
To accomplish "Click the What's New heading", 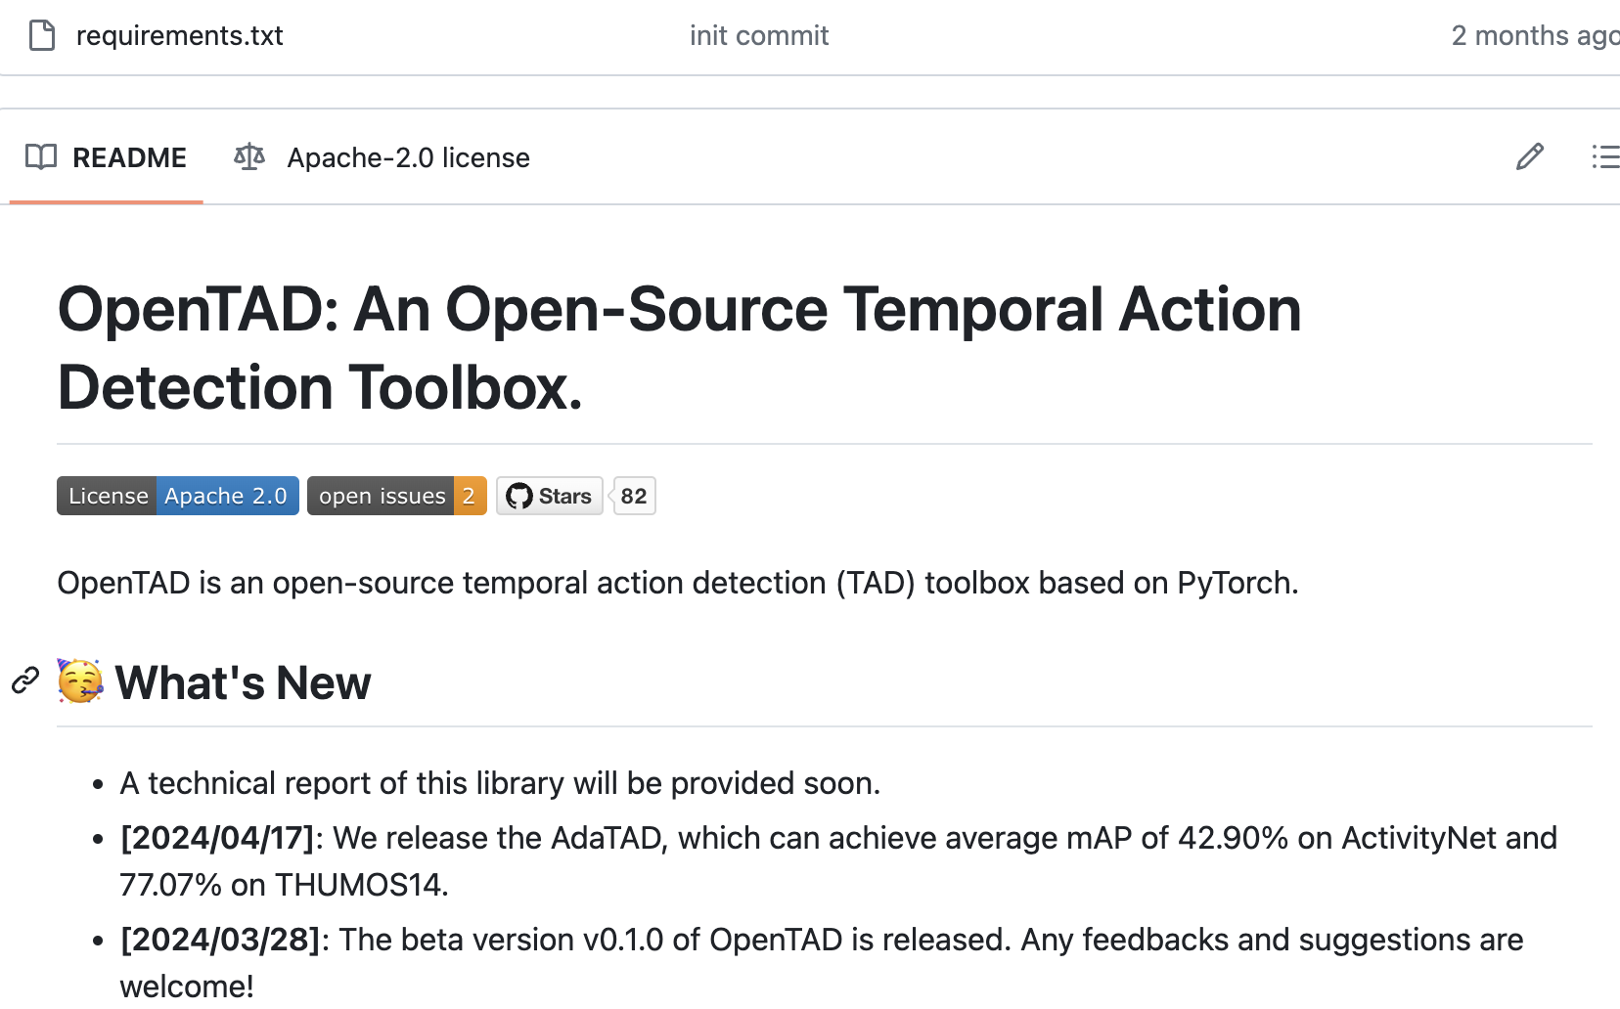I will coord(243,682).
